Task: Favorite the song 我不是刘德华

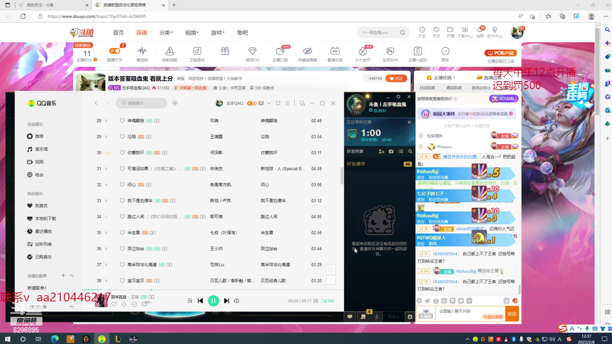Action: [x=122, y=201]
